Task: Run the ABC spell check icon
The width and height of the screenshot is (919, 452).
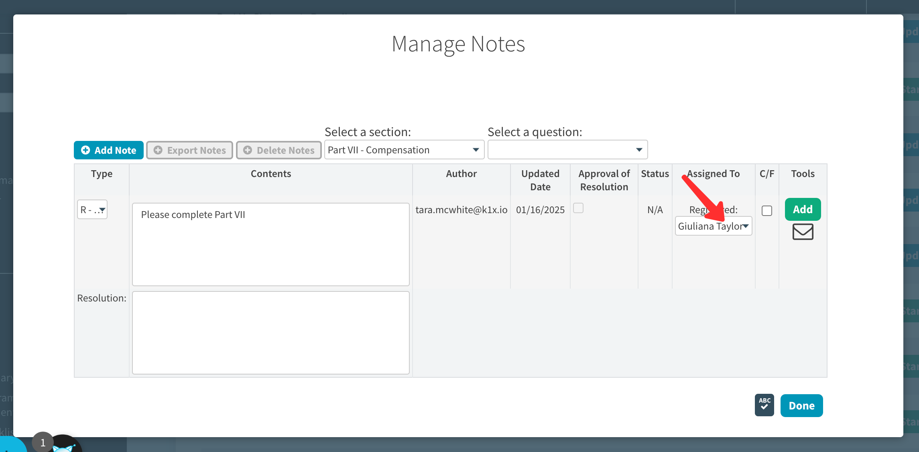Action: (x=764, y=405)
